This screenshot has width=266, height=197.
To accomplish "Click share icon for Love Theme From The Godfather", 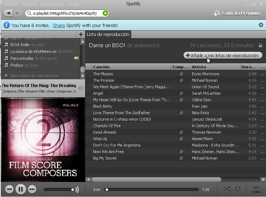I will point(181,112).
